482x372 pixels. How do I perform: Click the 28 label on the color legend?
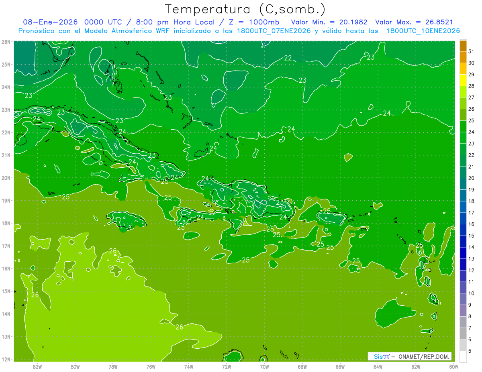pyautogui.click(x=471, y=86)
